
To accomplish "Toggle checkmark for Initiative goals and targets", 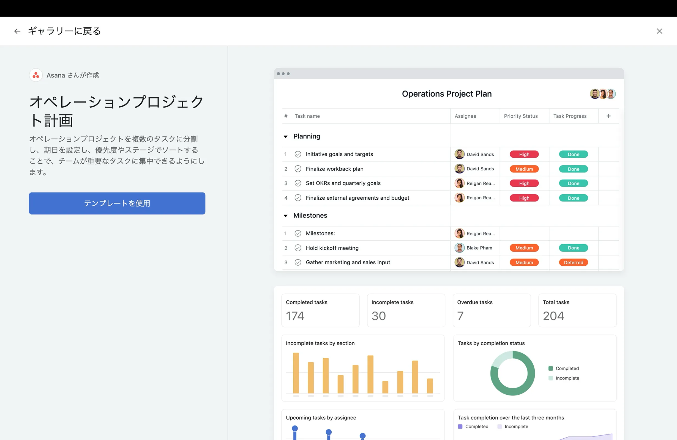I will 298,154.
